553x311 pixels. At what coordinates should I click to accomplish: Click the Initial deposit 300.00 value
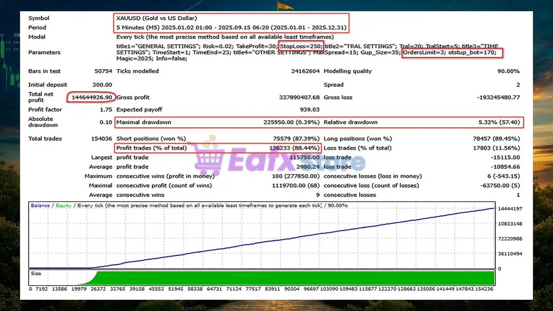pyautogui.click(x=102, y=85)
